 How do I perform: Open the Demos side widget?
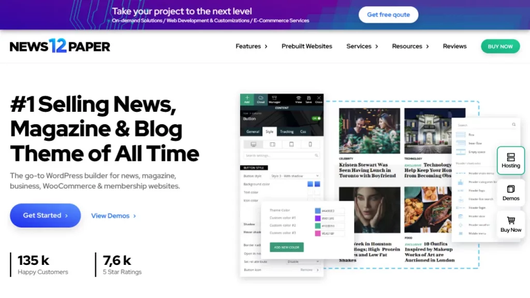point(510,192)
